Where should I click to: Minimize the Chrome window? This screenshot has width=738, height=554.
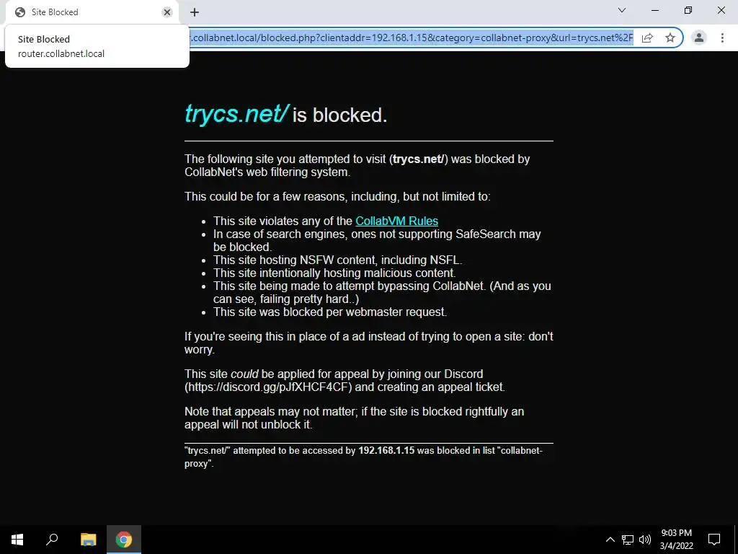pos(655,10)
